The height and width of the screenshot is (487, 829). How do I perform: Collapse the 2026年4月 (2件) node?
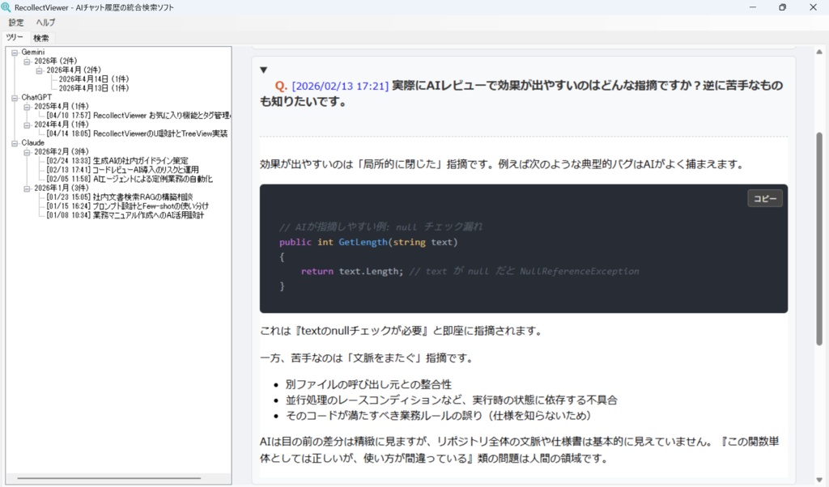(x=39, y=70)
